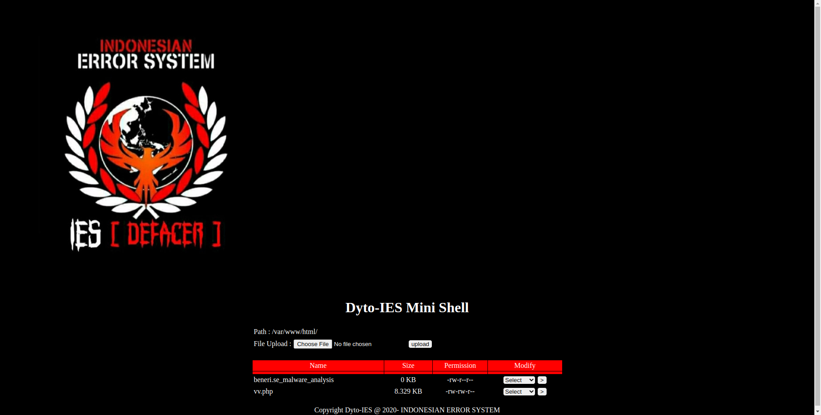821x415 pixels.
Task: Open the beneri.se_malware_analysis file link
Action: [x=294, y=380]
